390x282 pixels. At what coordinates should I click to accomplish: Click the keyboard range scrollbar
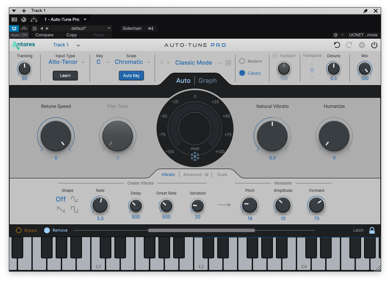click(x=201, y=230)
